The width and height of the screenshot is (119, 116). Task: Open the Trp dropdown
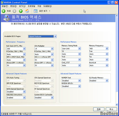point(107,60)
